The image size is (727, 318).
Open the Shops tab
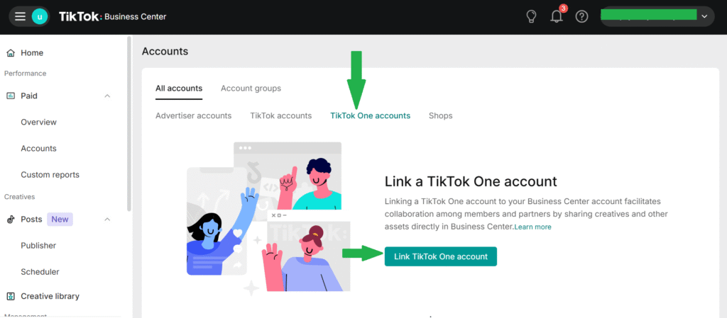coord(440,115)
